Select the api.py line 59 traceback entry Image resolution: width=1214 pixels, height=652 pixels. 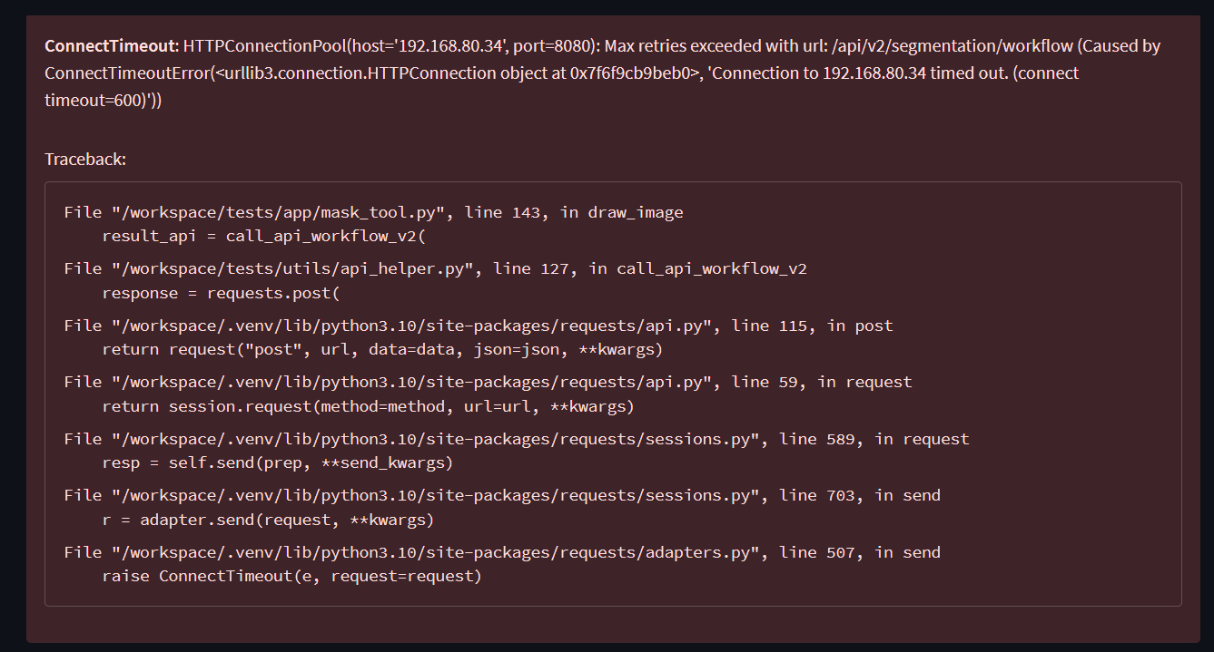488,382
